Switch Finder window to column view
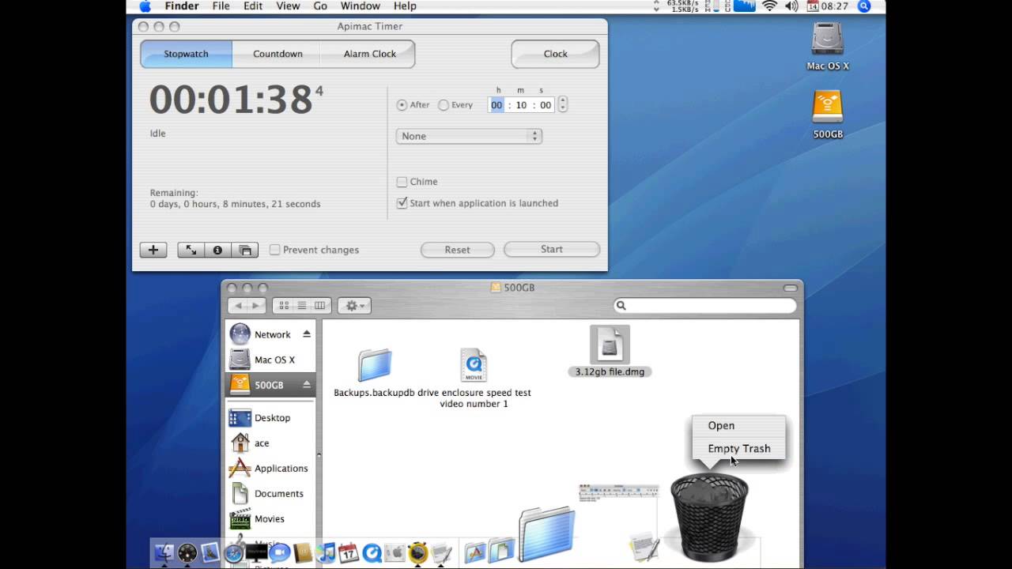Screen dimensions: 1012x569 pos(319,306)
